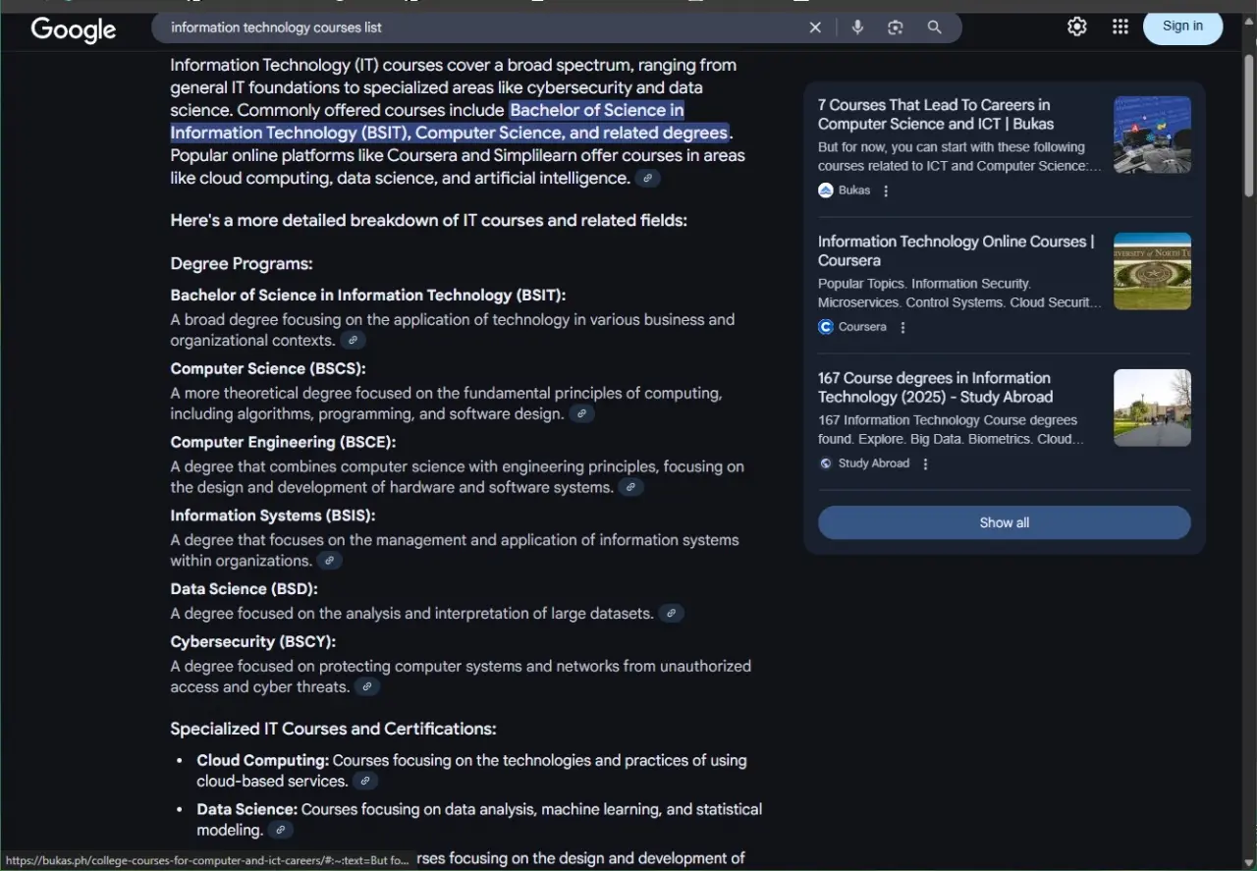Open '167 Course degrees in Information Technology' link

pyautogui.click(x=935, y=387)
